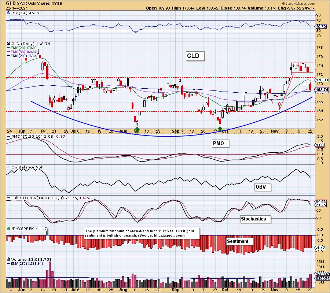
Task: Click the green up arrow near Oct start
Action: [220, 129]
